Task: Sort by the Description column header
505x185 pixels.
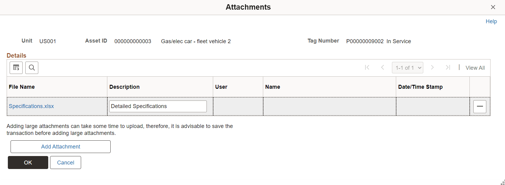Action: (125, 87)
